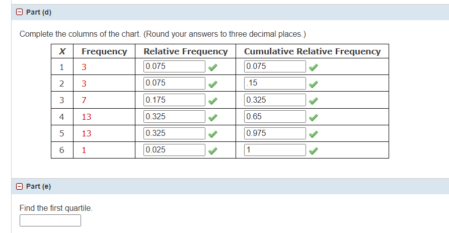Click green checkmark beside 0.175 relative frequency
The height and width of the screenshot is (233, 449).
coord(213,100)
